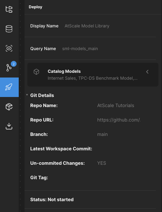Click the Repo Name label
Image resolution: width=162 pixels, height=212 pixels.
[x=44, y=105]
